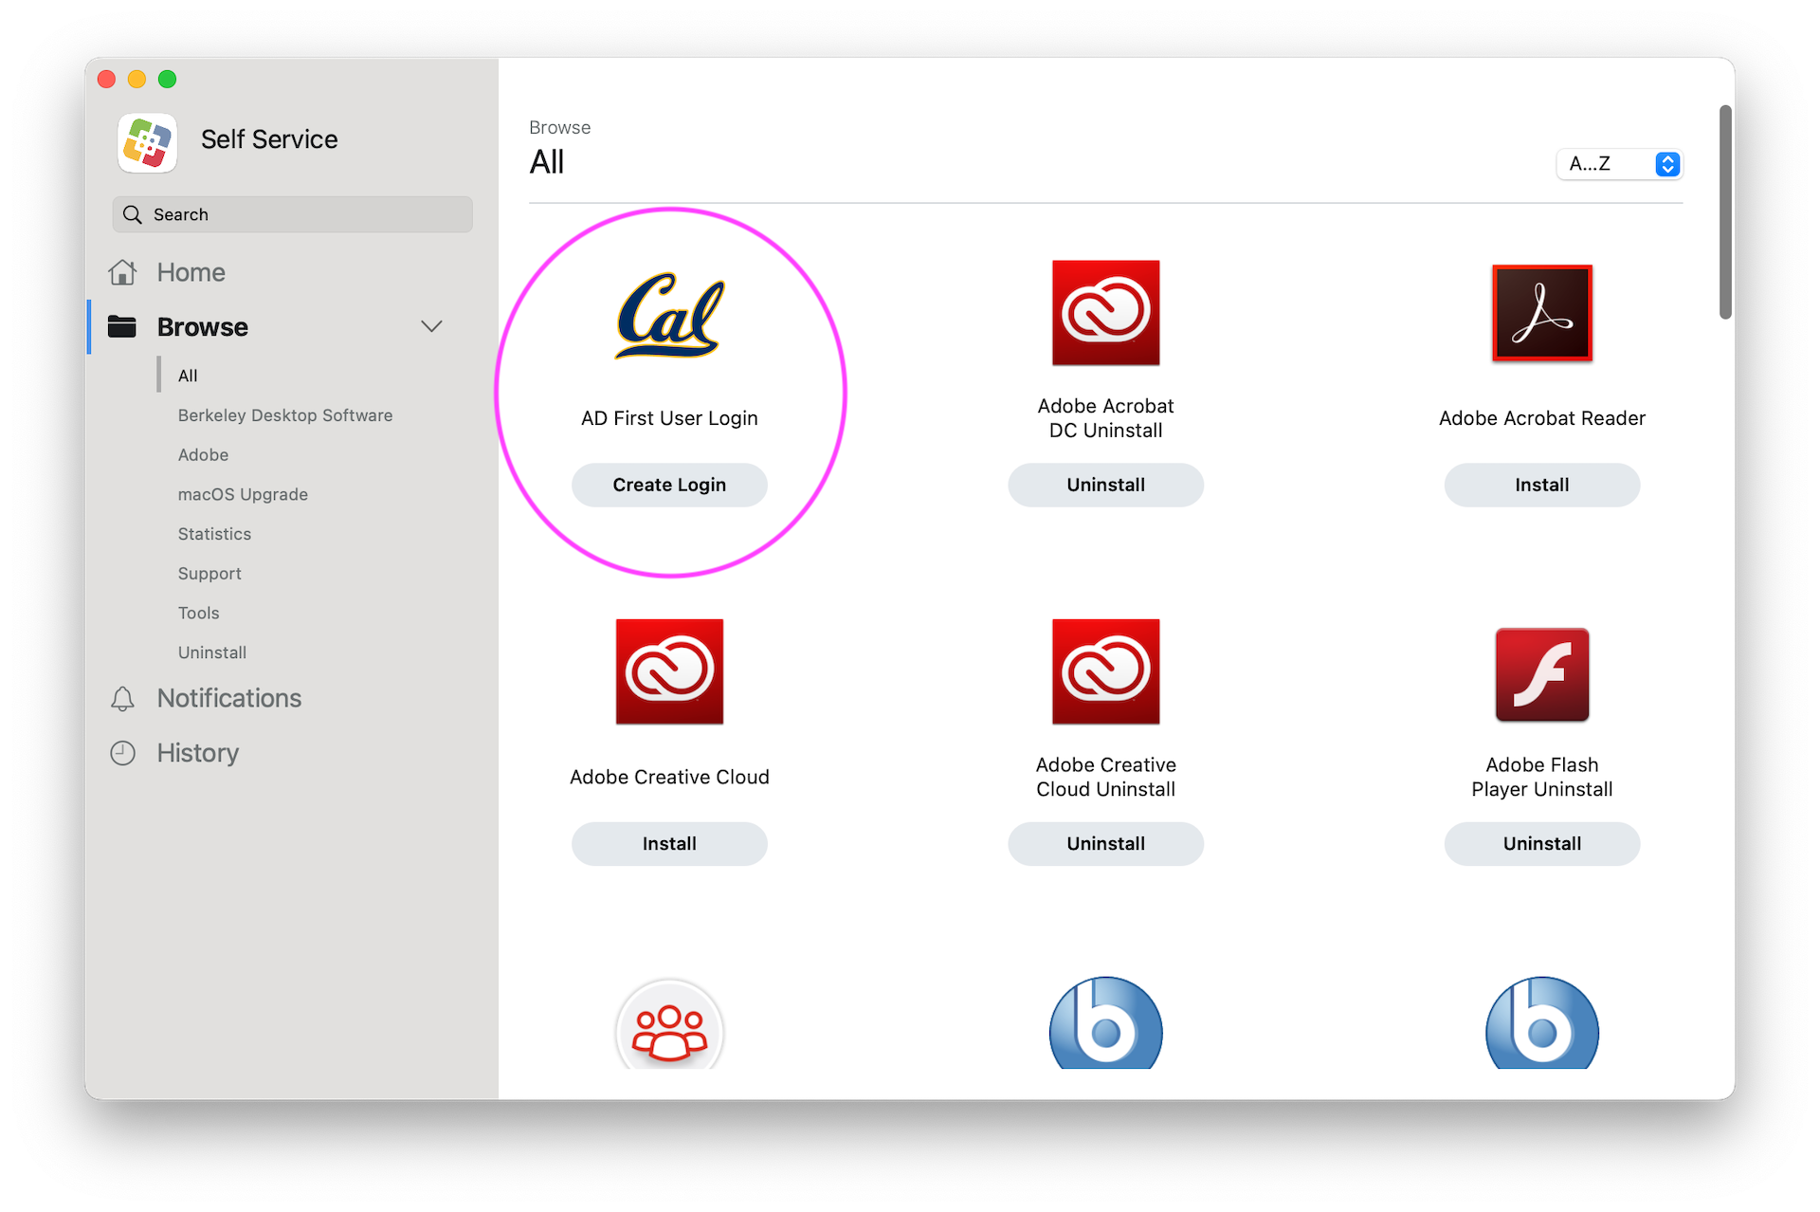Viewport: 1820px width, 1212px height.
Task: Click the green zoom window button
Action: click(167, 80)
